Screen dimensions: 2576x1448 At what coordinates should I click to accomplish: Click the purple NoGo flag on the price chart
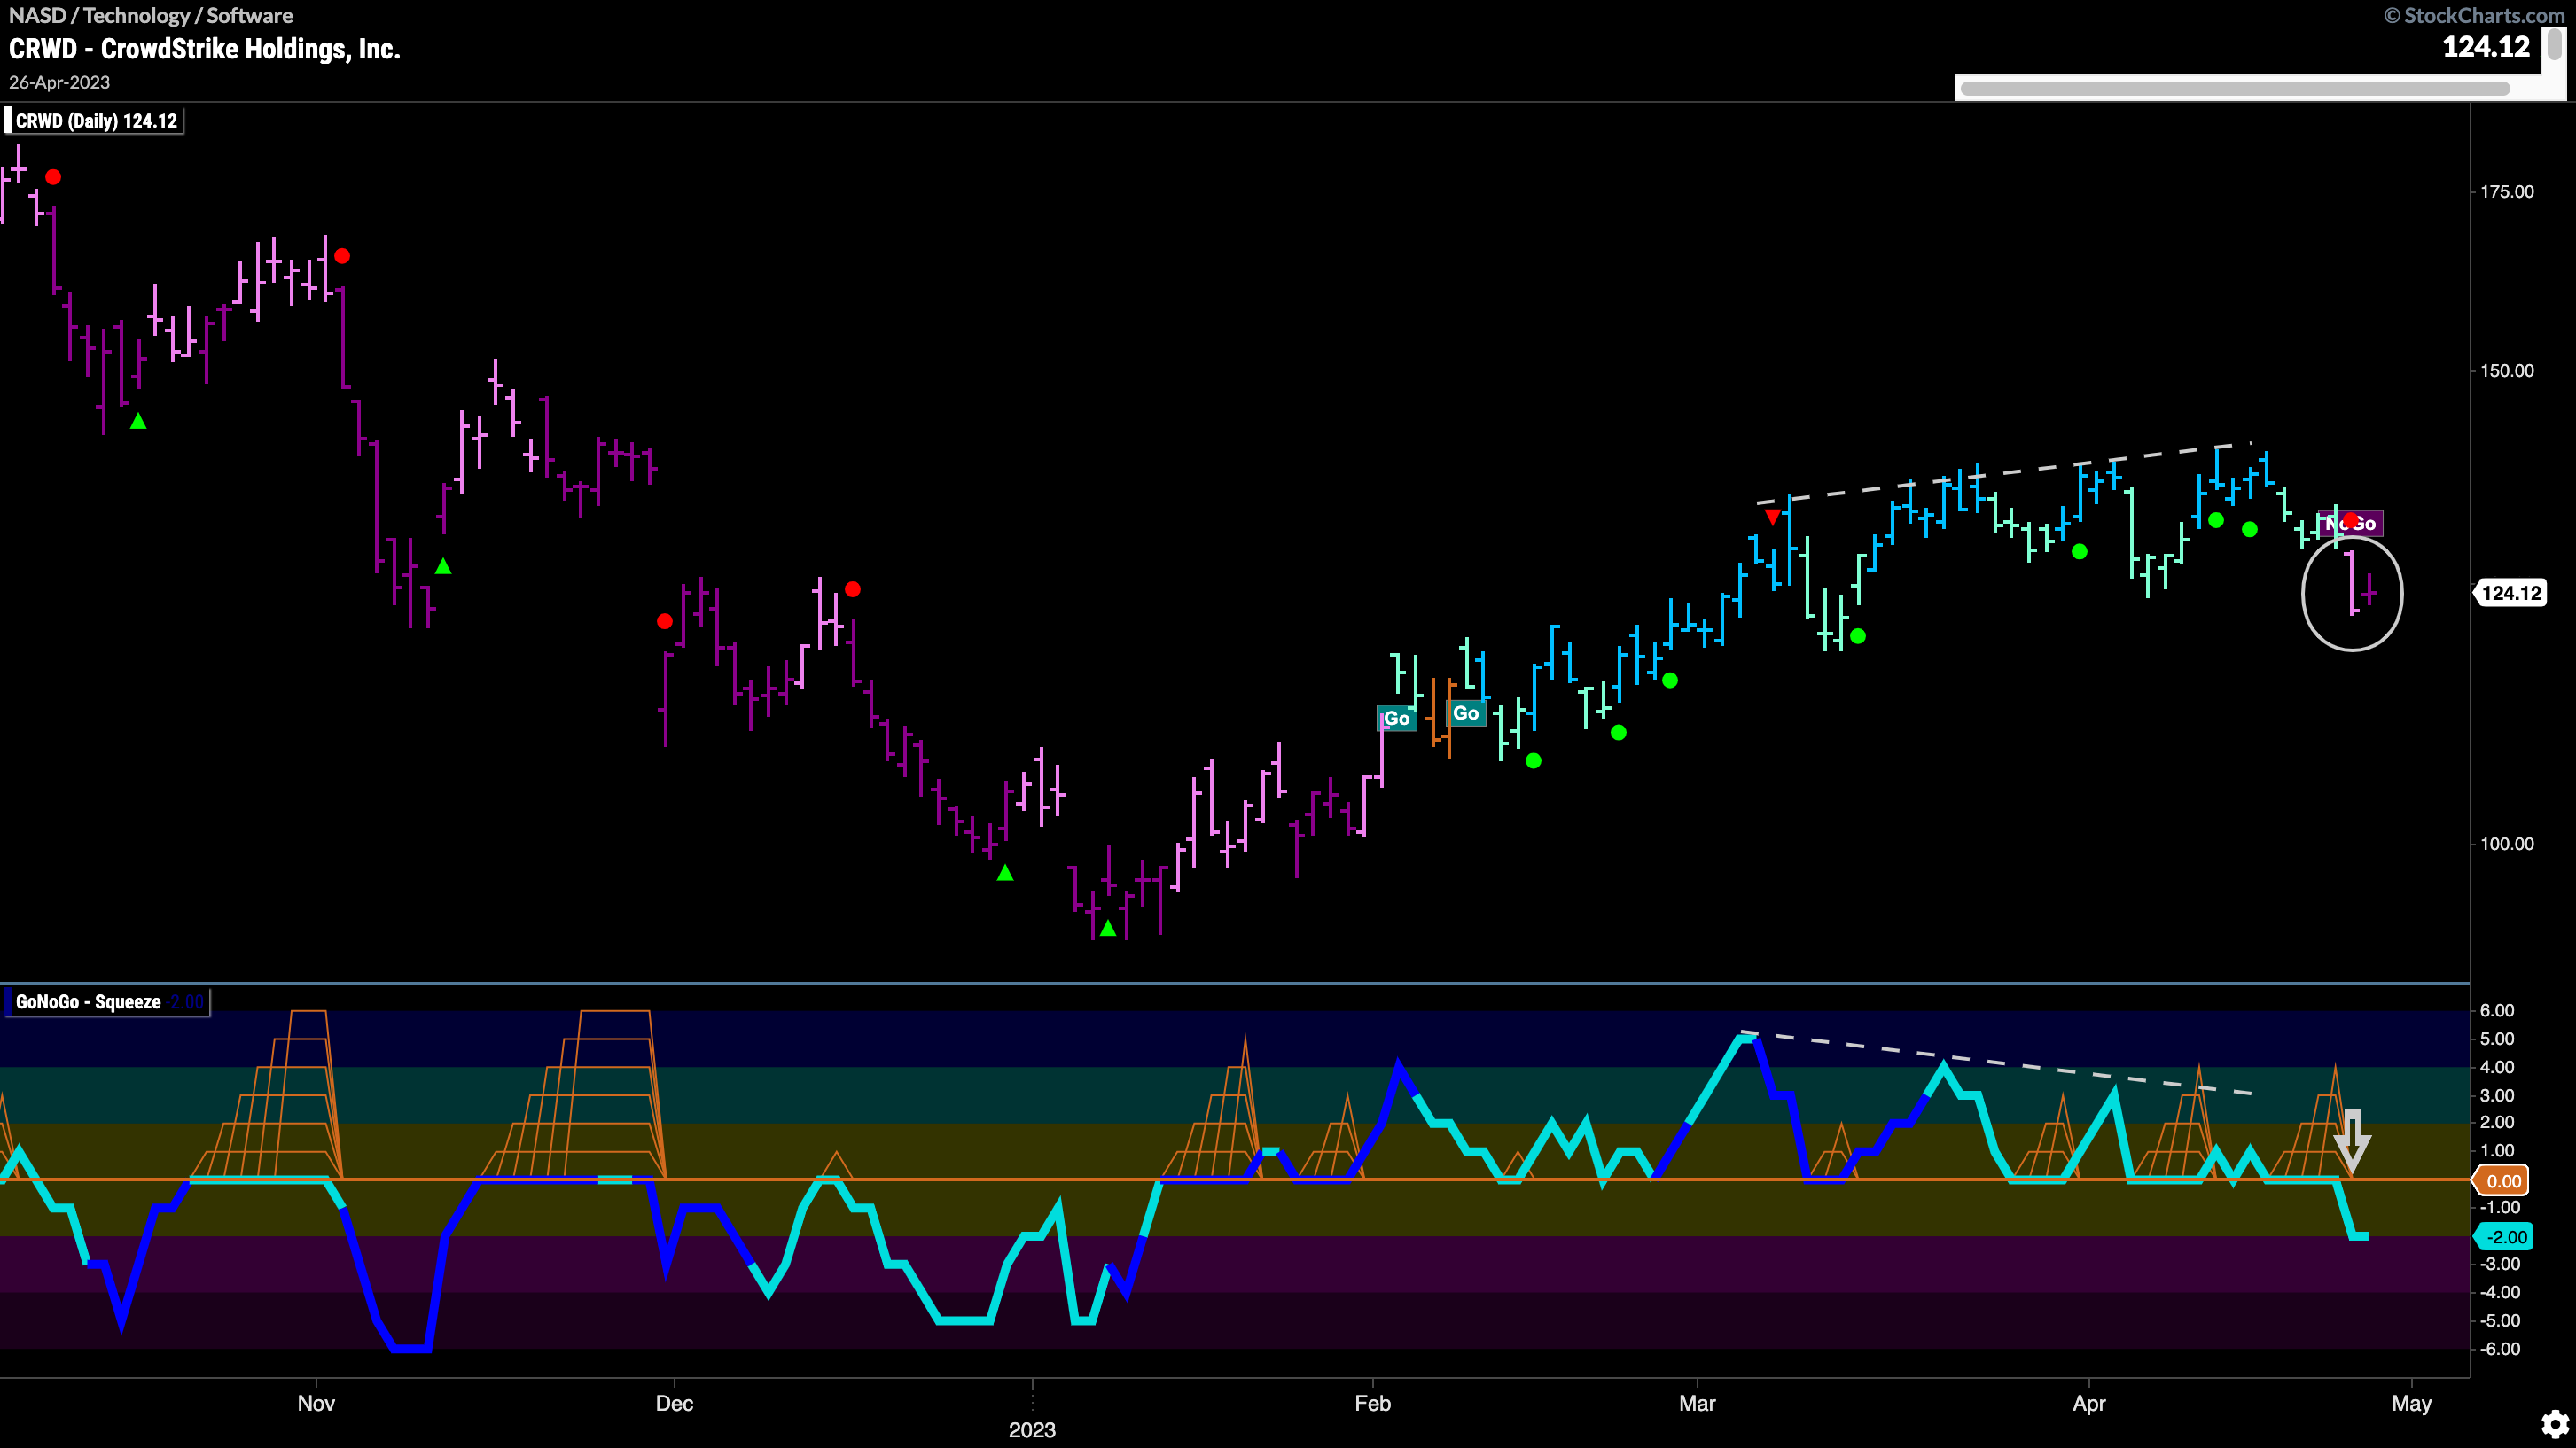coord(2351,523)
